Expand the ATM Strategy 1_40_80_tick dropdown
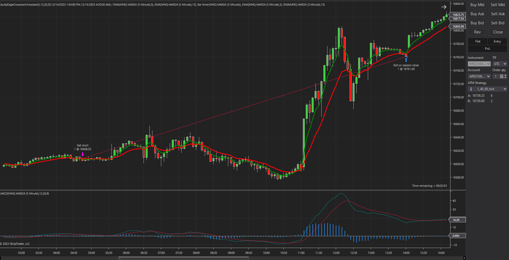509x260 pixels. 487,89
